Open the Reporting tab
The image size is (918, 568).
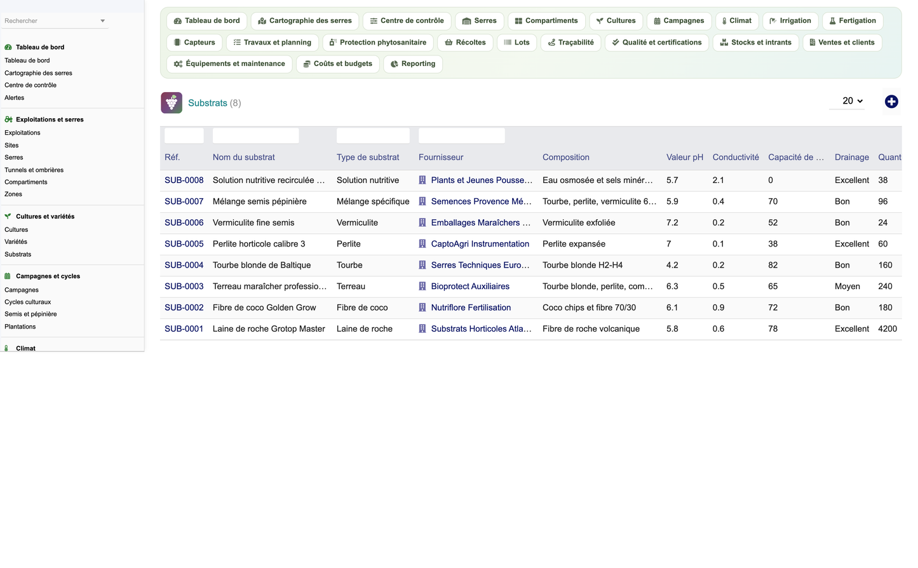tap(413, 64)
